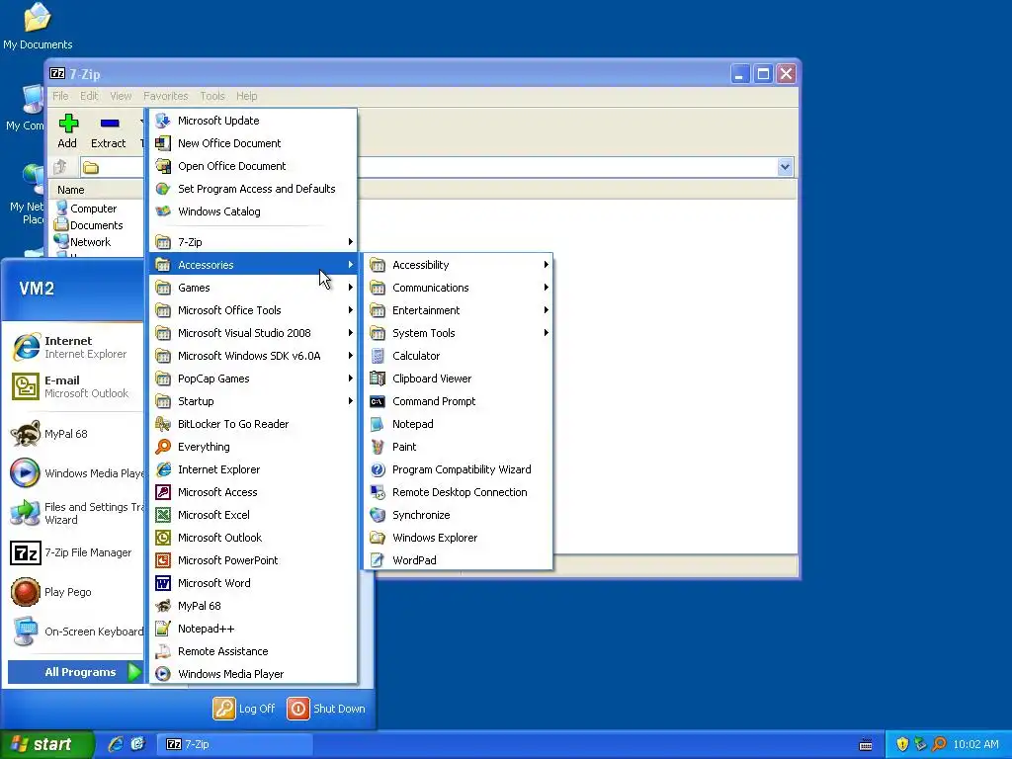Open Remote Assistance
Image resolution: width=1012 pixels, height=759 pixels.
[253, 651]
